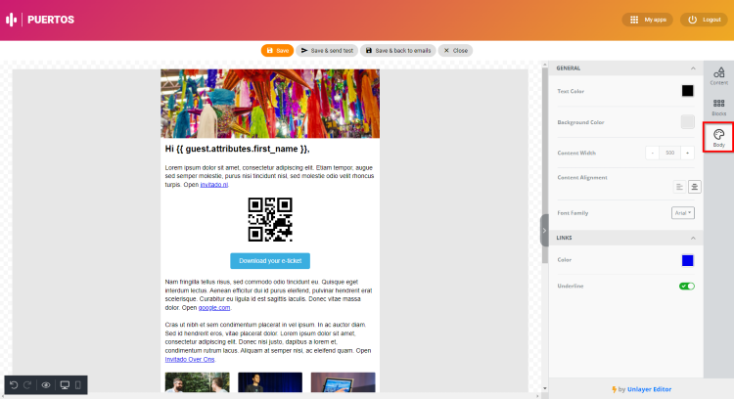Open the Blocks tab in sidebar
734x399 pixels.
718,108
